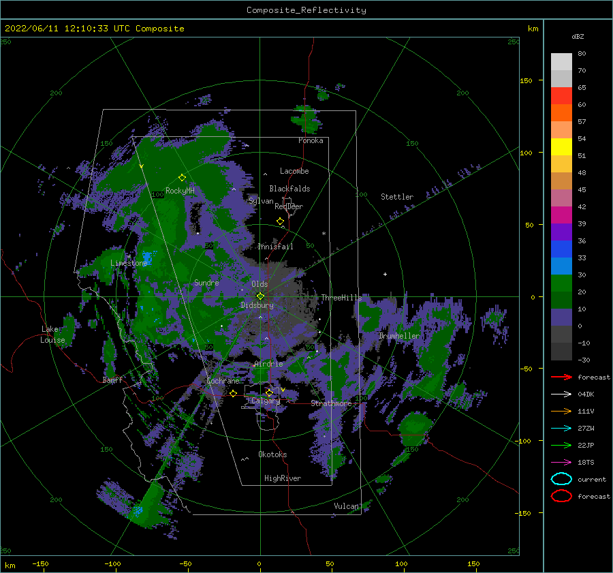Viewport: 613px width, 573px height.
Task: Click the dBZ legend heading
Action: pyautogui.click(x=578, y=36)
